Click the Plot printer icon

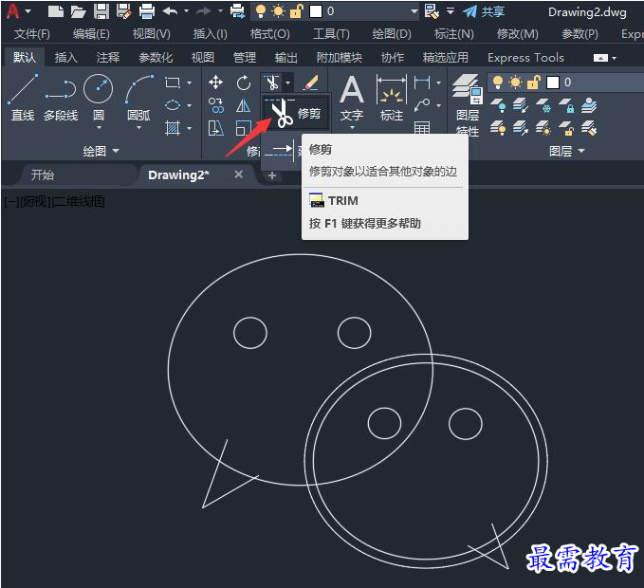pyautogui.click(x=147, y=11)
